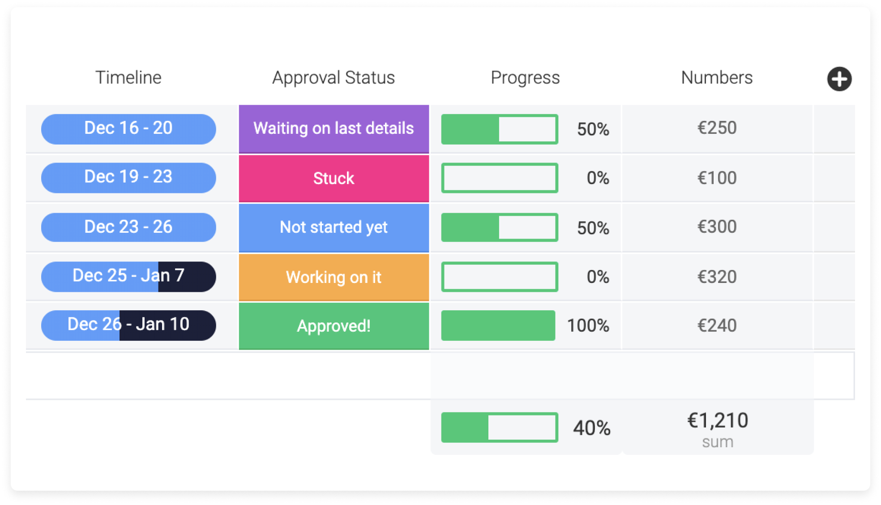Click the plus icon to add column
881x505 pixels.
(x=839, y=79)
